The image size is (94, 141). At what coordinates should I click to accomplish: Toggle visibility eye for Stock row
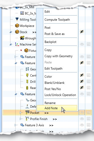click(82, 32)
